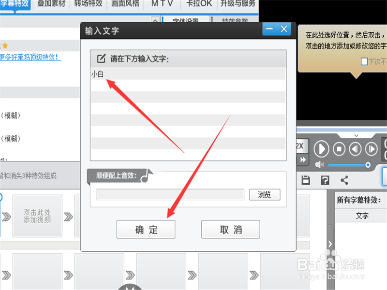Click the 双击此处添加视频 placeholder slot

coord(37,216)
